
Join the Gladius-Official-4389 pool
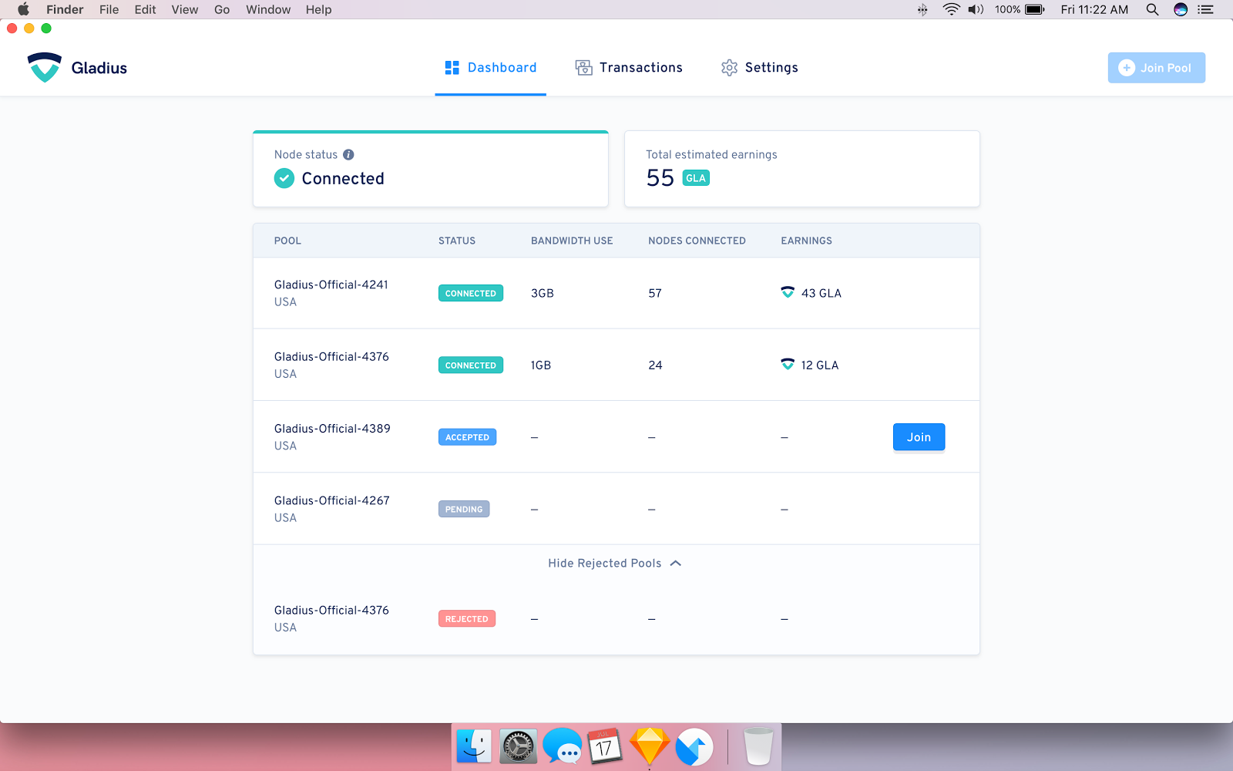(919, 437)
